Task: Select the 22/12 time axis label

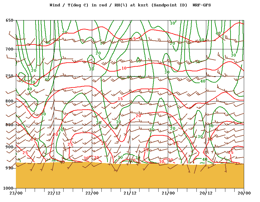Action: (x=54, y=193)
